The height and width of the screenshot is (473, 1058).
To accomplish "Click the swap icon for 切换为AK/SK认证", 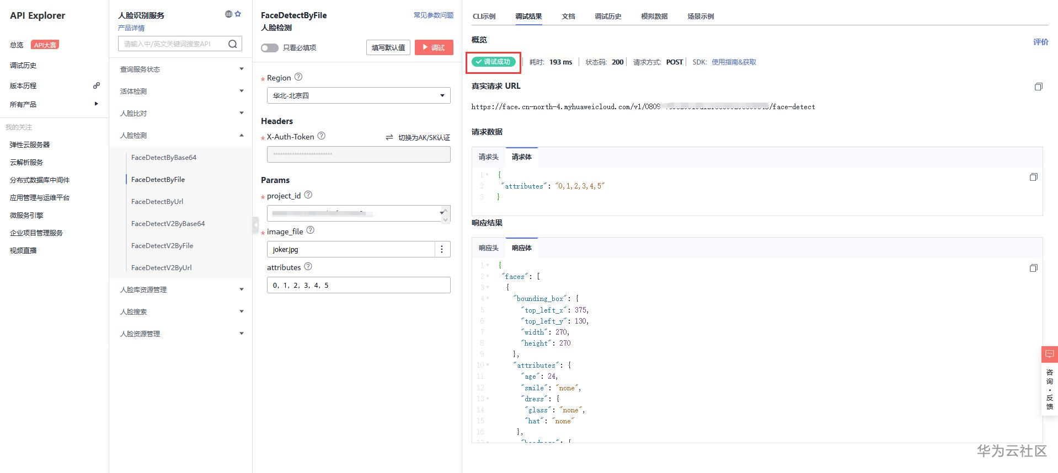I will 389,137.
